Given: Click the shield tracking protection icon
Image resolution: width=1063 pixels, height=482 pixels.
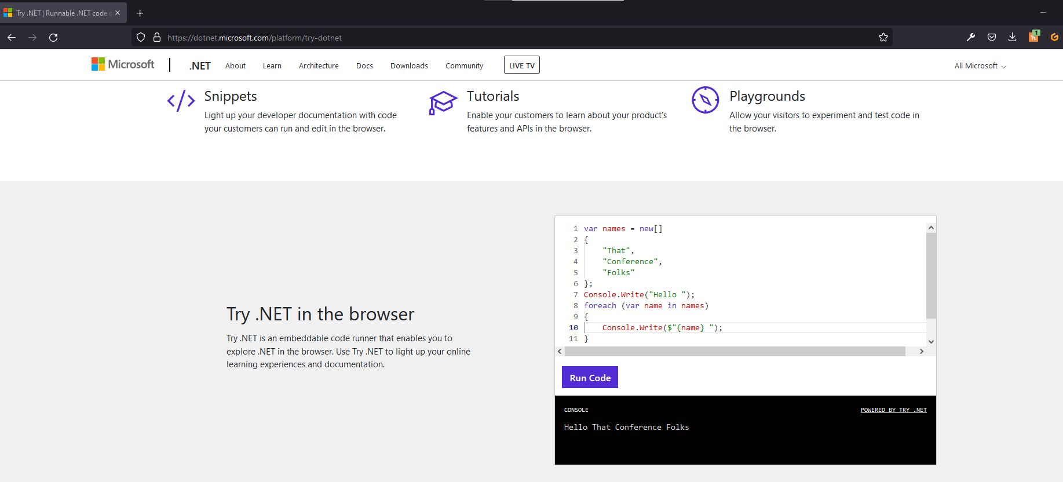Looking at the screenshot, I should [x=141, y=38].
